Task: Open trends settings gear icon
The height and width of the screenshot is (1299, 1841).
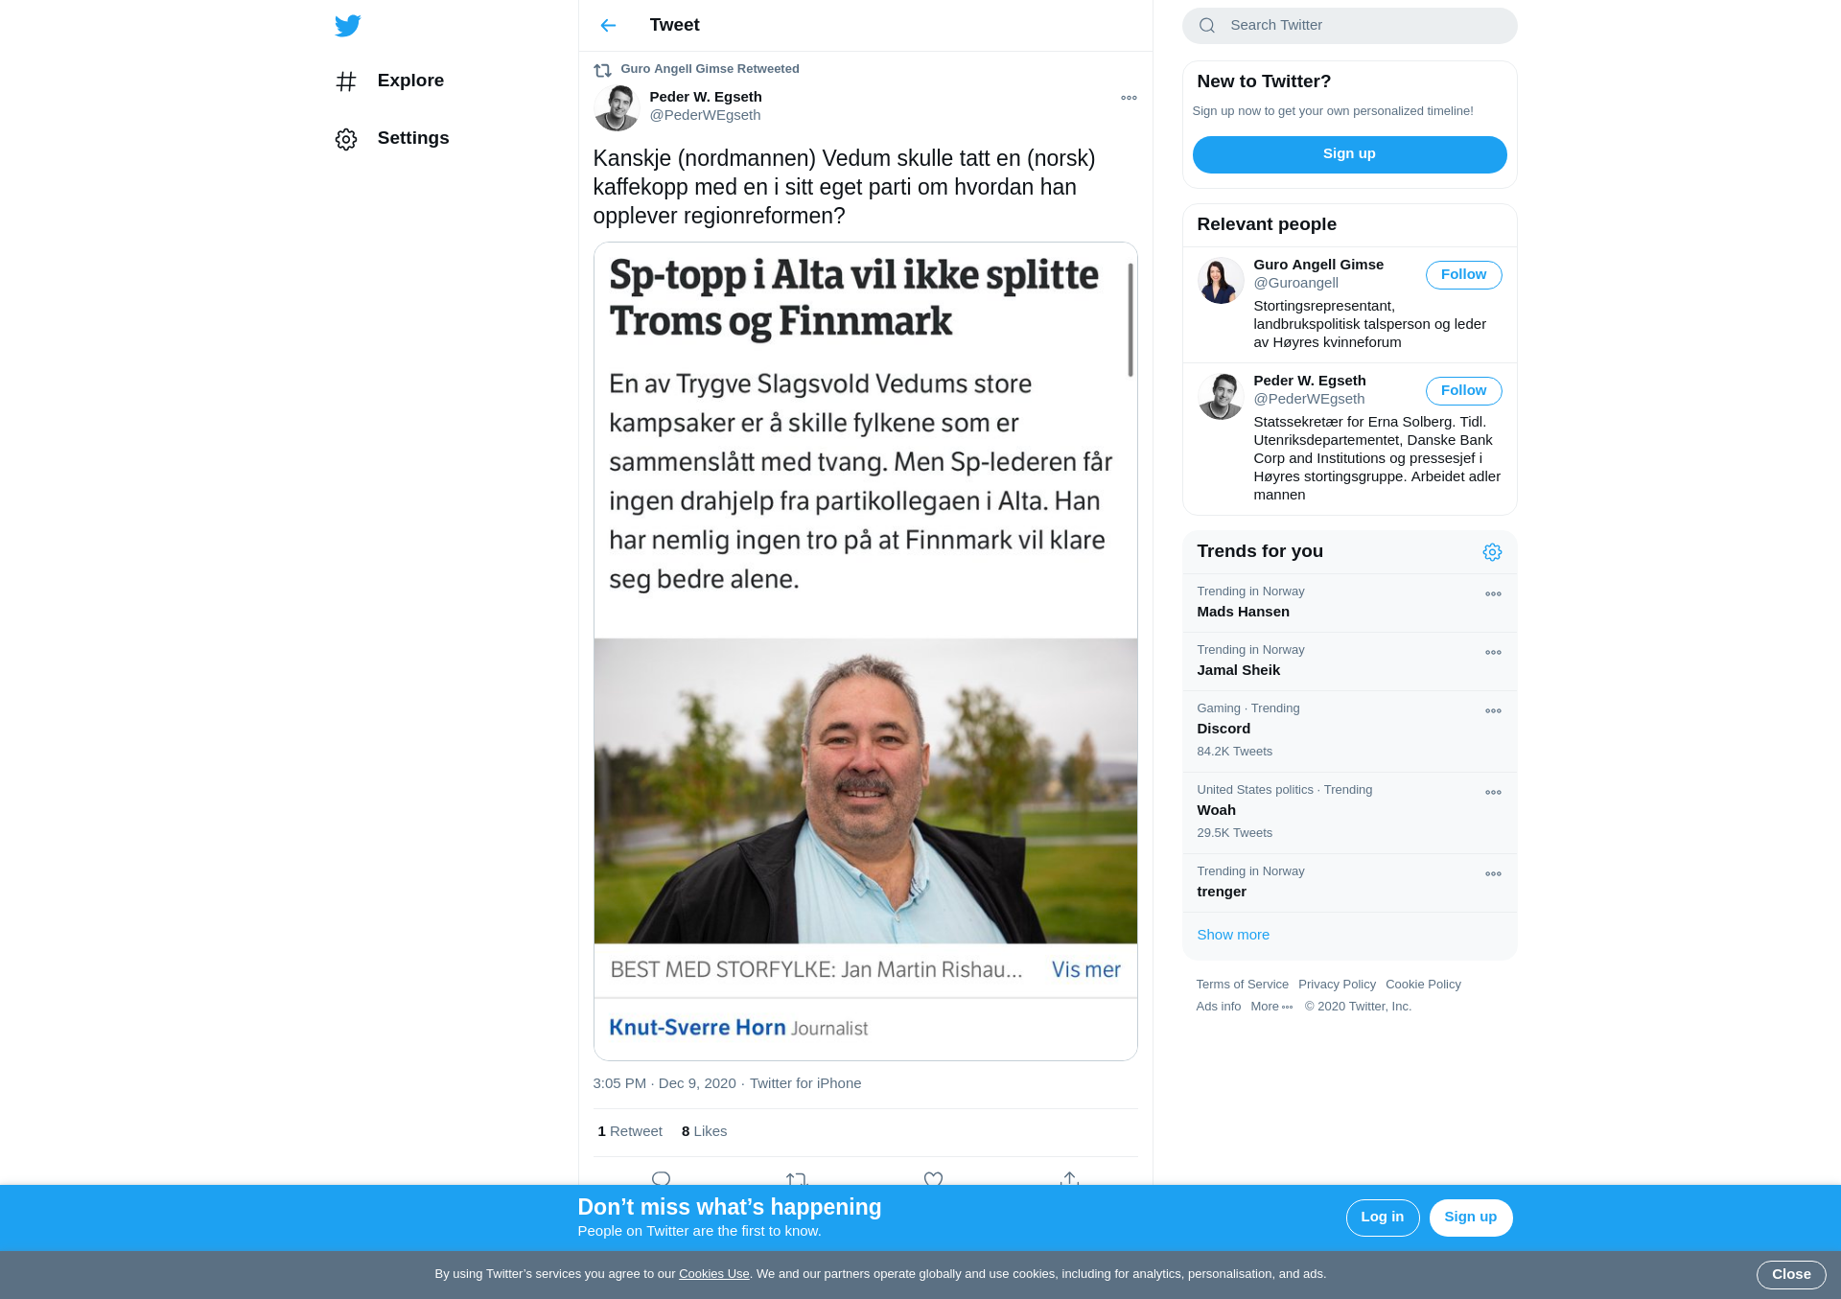Action: [x=1492, y=552]
